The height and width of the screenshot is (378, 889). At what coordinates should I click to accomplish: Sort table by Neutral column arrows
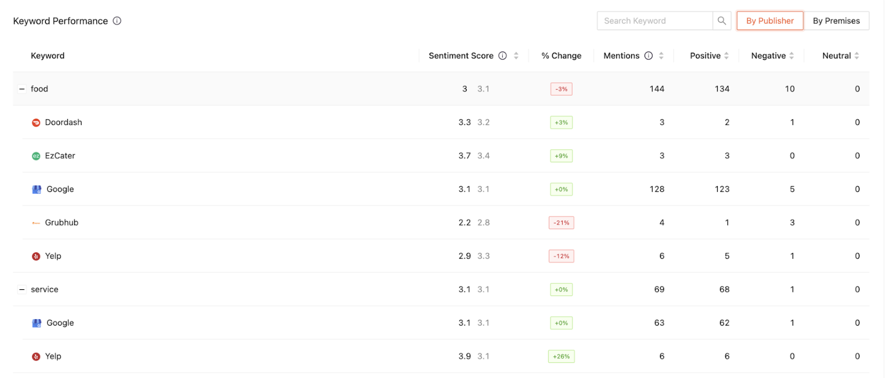pyautogui.click(x=857, y=56)
